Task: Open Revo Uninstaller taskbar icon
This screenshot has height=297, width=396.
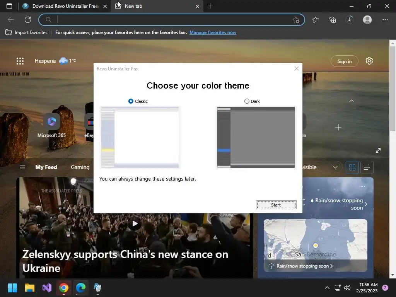Action: click(97, 288)
